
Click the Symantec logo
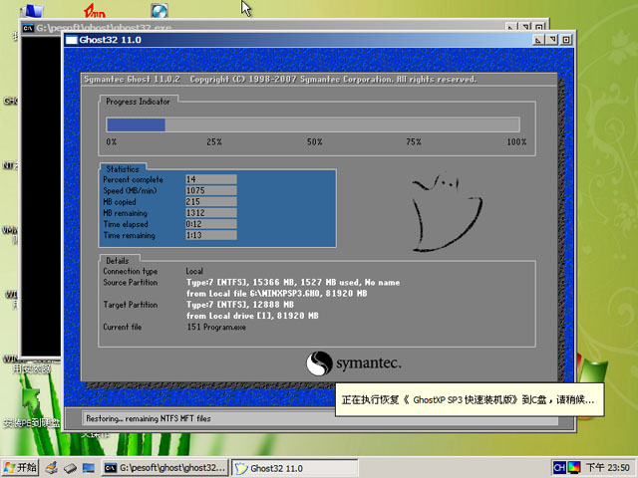(354, 363)
